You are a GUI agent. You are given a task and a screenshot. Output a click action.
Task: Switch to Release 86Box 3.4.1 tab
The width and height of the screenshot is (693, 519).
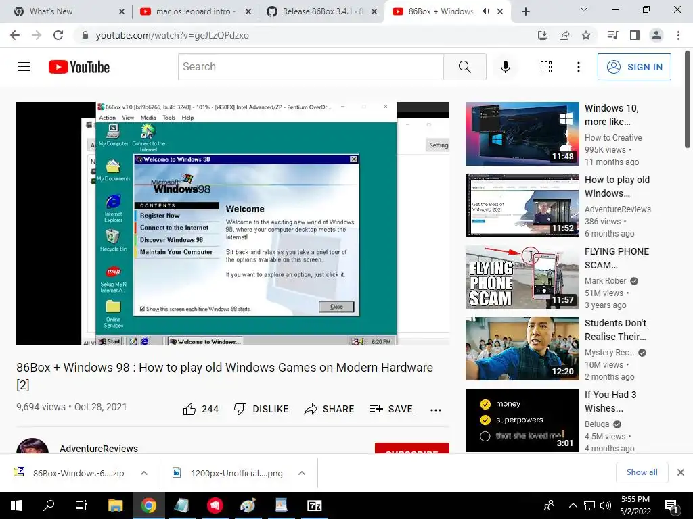click(x=322, y=11)
